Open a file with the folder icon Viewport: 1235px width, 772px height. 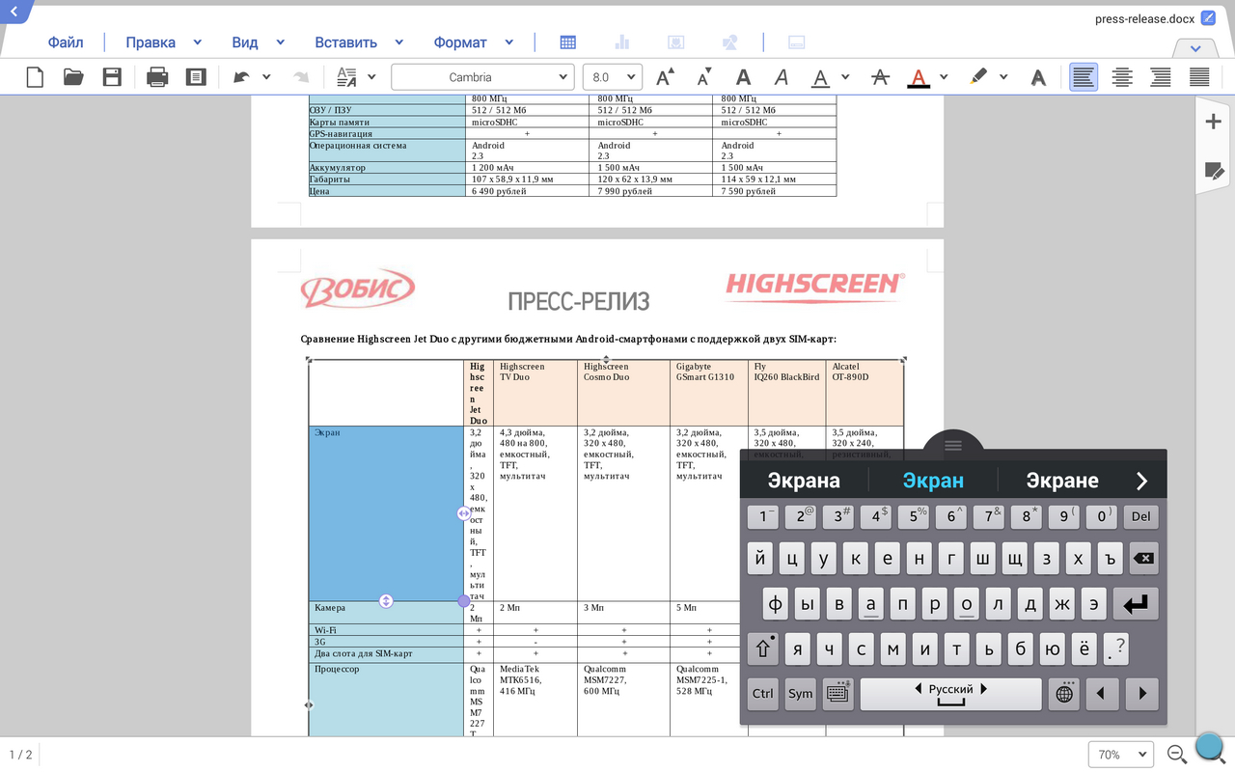[73, 77]
